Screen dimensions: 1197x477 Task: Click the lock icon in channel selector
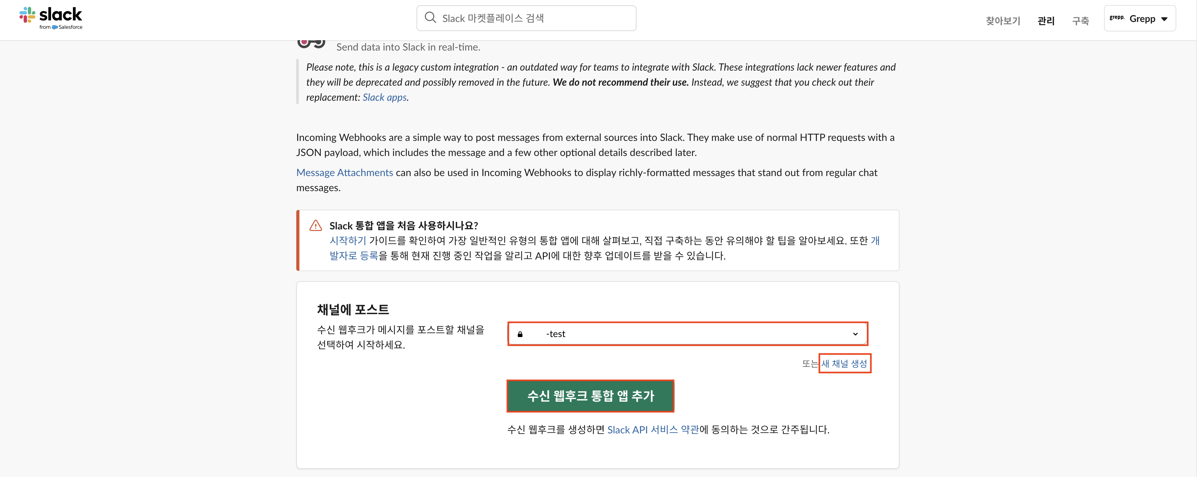click(x=520, y=334)
